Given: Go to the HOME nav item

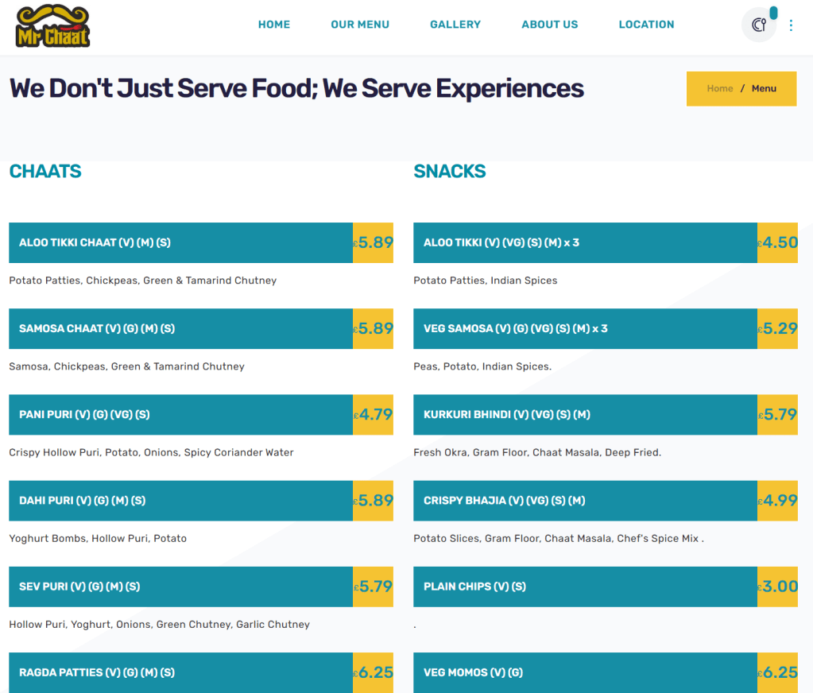Looking at the screenshot, I should tap(274, 25).
